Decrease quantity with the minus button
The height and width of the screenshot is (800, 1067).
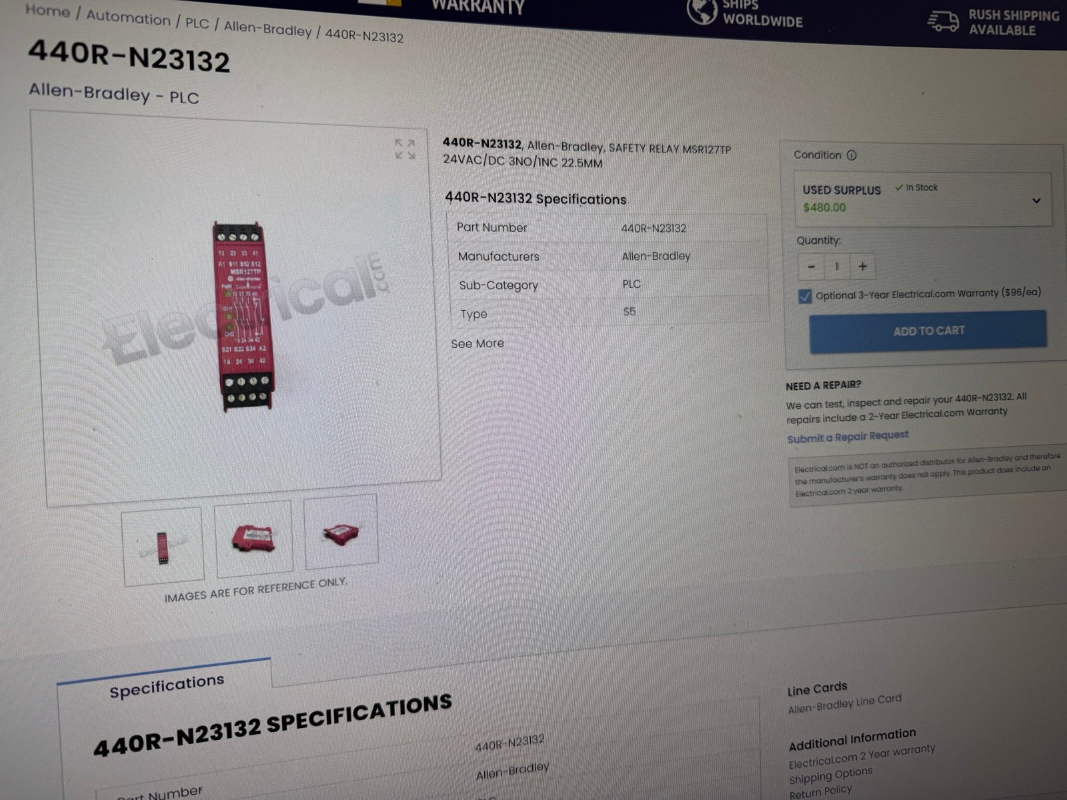click(x=811, y=267)
